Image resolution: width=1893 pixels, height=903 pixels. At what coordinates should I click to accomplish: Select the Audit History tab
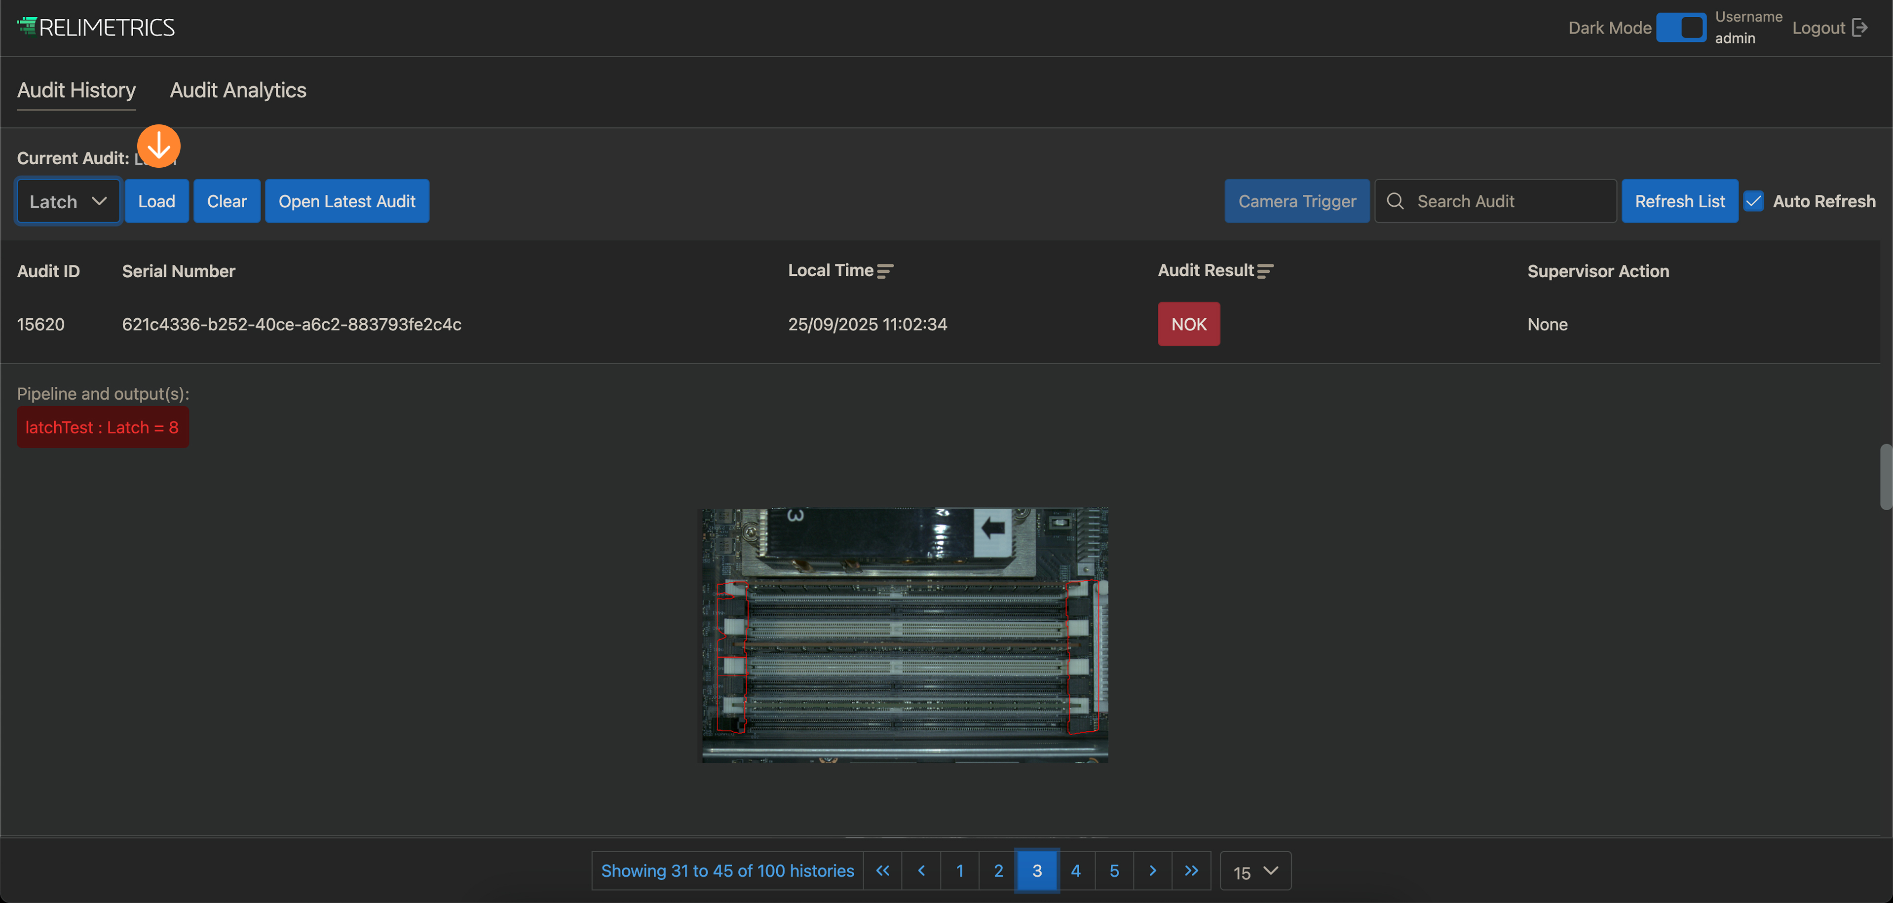pyautogui.click(x=76, y=90)
